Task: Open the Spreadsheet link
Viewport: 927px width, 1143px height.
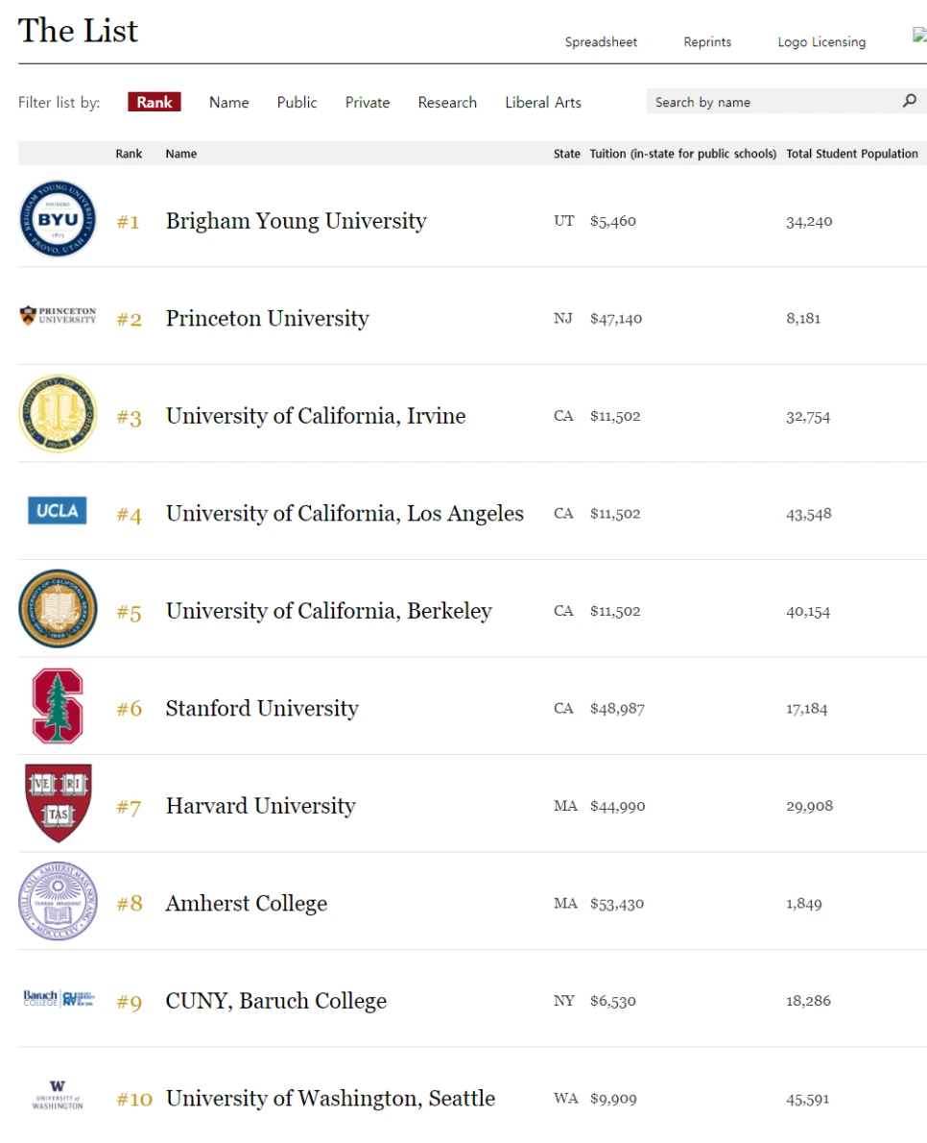Action: click(x=601, y=41)
